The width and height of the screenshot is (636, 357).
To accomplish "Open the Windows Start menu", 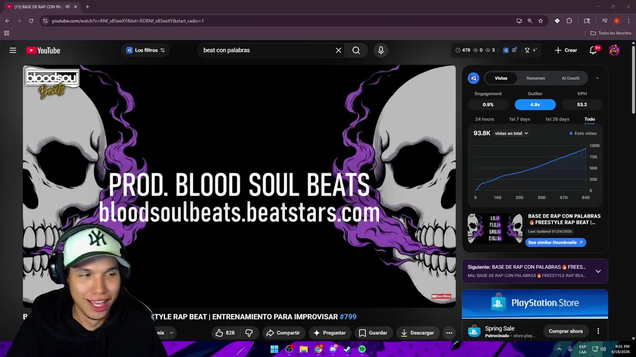I will click(274, 349).
